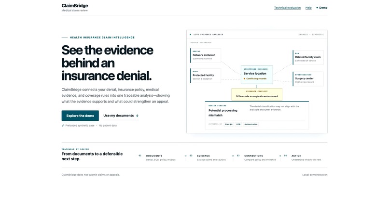Click the Explore the demo button
Image resolution: width=389 pixels, height=218 pixels.
coord(80,115)
